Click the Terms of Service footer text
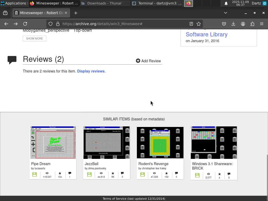268x201 pixels. pyautogui.click(x=134, y=199)
